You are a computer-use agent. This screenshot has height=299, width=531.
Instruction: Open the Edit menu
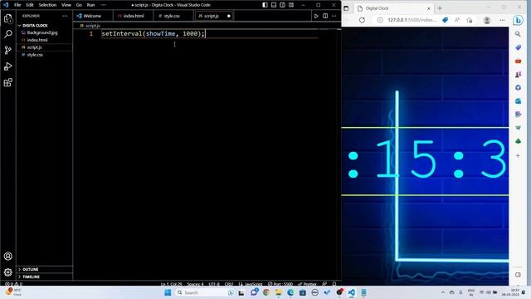point(30,5)
